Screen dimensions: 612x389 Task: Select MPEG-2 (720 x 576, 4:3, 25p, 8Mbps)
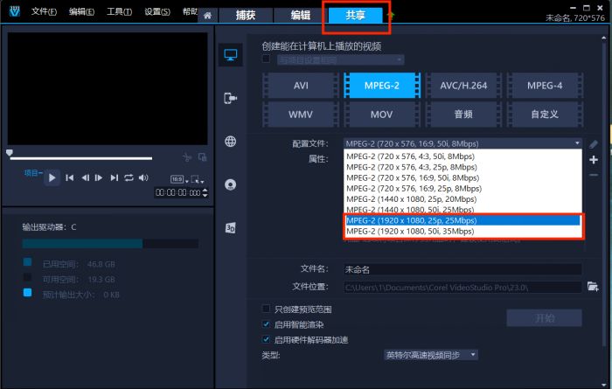pos(462,167)
